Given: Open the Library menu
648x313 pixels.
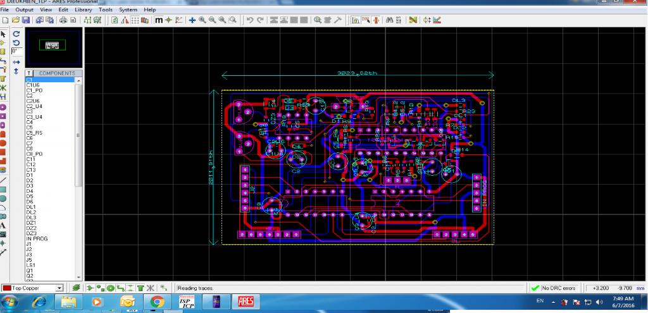Looking at the screenshot, I should pyautogui.click(x=84, y=10).
